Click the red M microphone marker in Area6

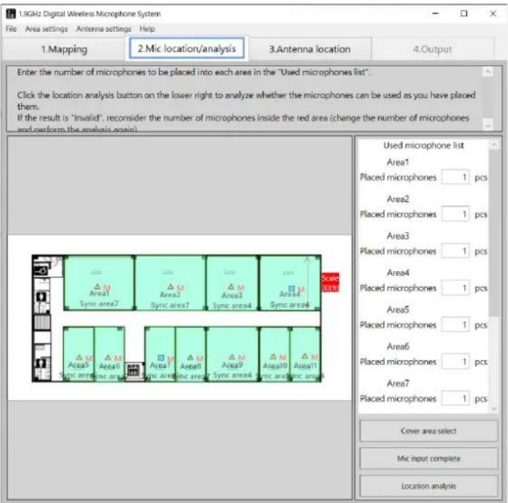(x=118, y=358)
